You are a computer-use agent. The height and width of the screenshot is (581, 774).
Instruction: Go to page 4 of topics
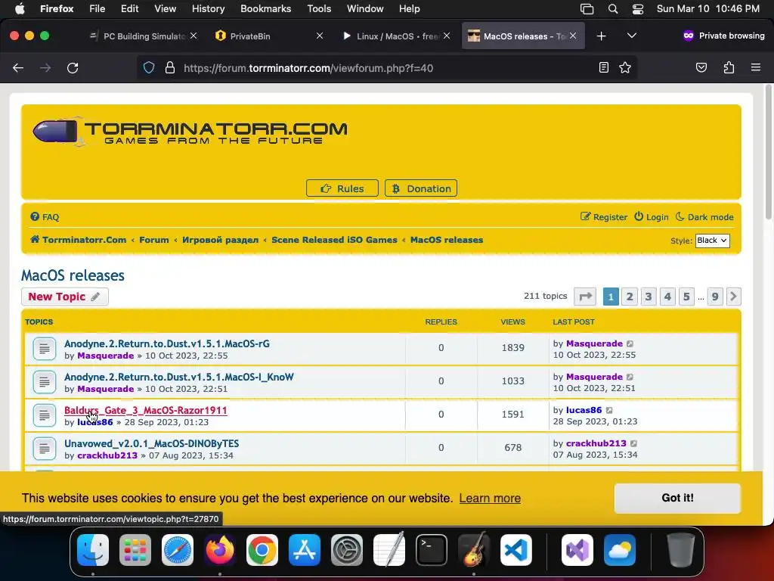(x=667, y=297)
